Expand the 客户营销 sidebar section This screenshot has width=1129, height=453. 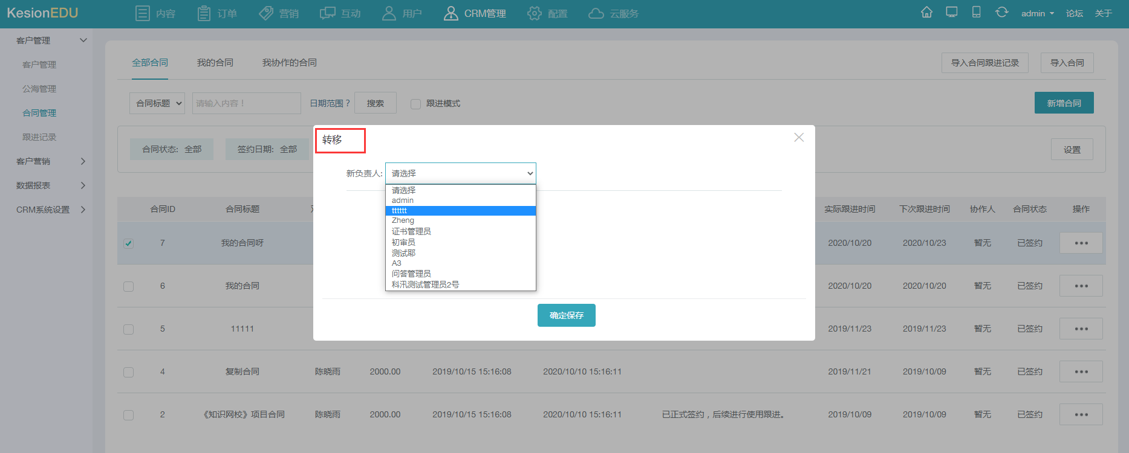[x=83, y=161]
